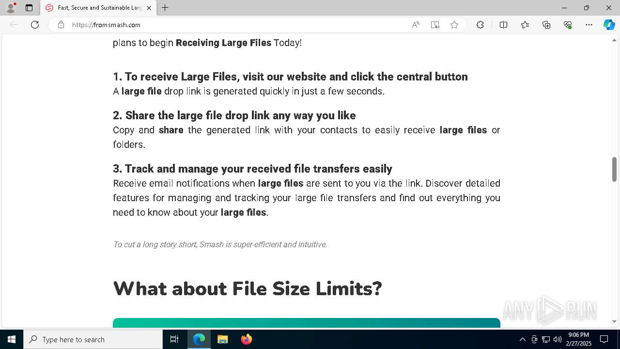Open clock showing 9:06 PM
This screenshot has width=620, height=349.
[x=578, y=339]
